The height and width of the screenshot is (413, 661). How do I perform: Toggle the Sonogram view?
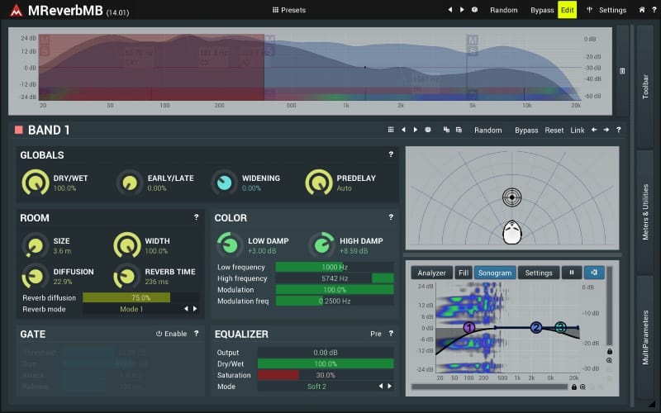(x=494, y=273)
